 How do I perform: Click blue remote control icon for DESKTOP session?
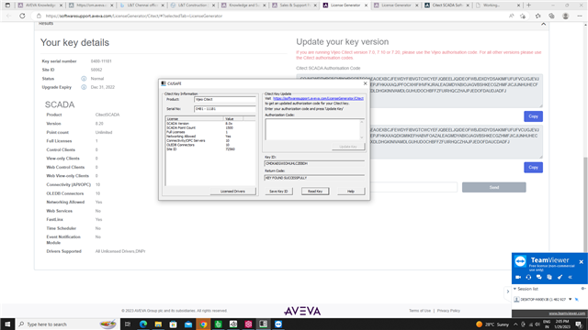[577, 300]
